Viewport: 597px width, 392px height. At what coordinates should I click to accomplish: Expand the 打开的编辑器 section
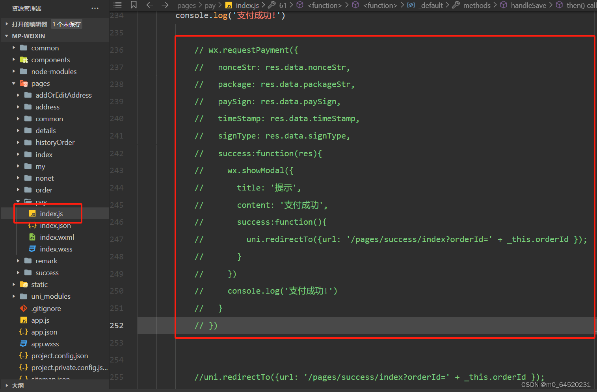[7, 24]
